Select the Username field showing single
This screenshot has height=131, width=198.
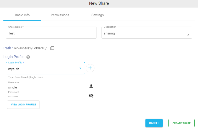pyautogui.click(x=47, y=87)
